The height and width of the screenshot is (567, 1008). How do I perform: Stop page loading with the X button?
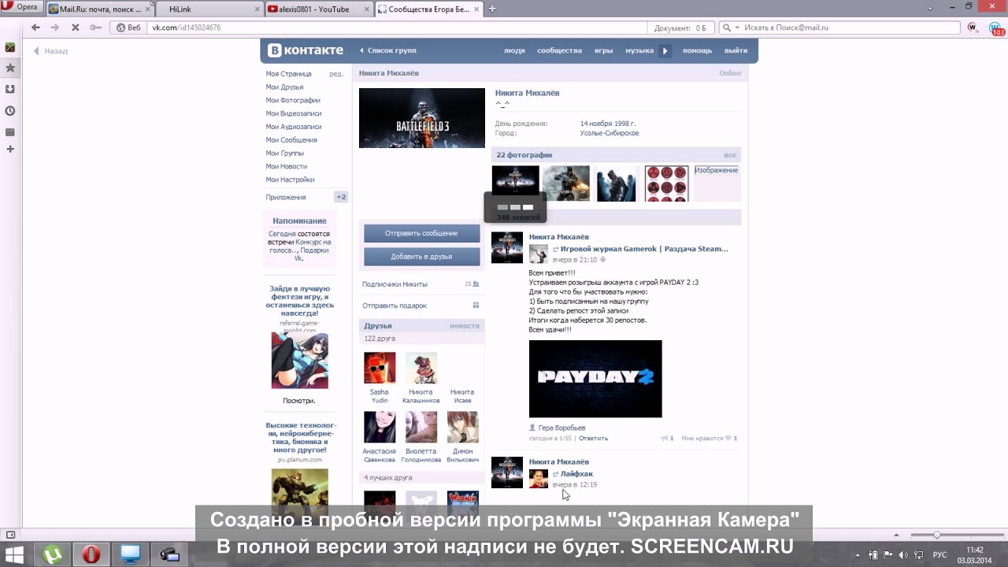click(75, 28)
